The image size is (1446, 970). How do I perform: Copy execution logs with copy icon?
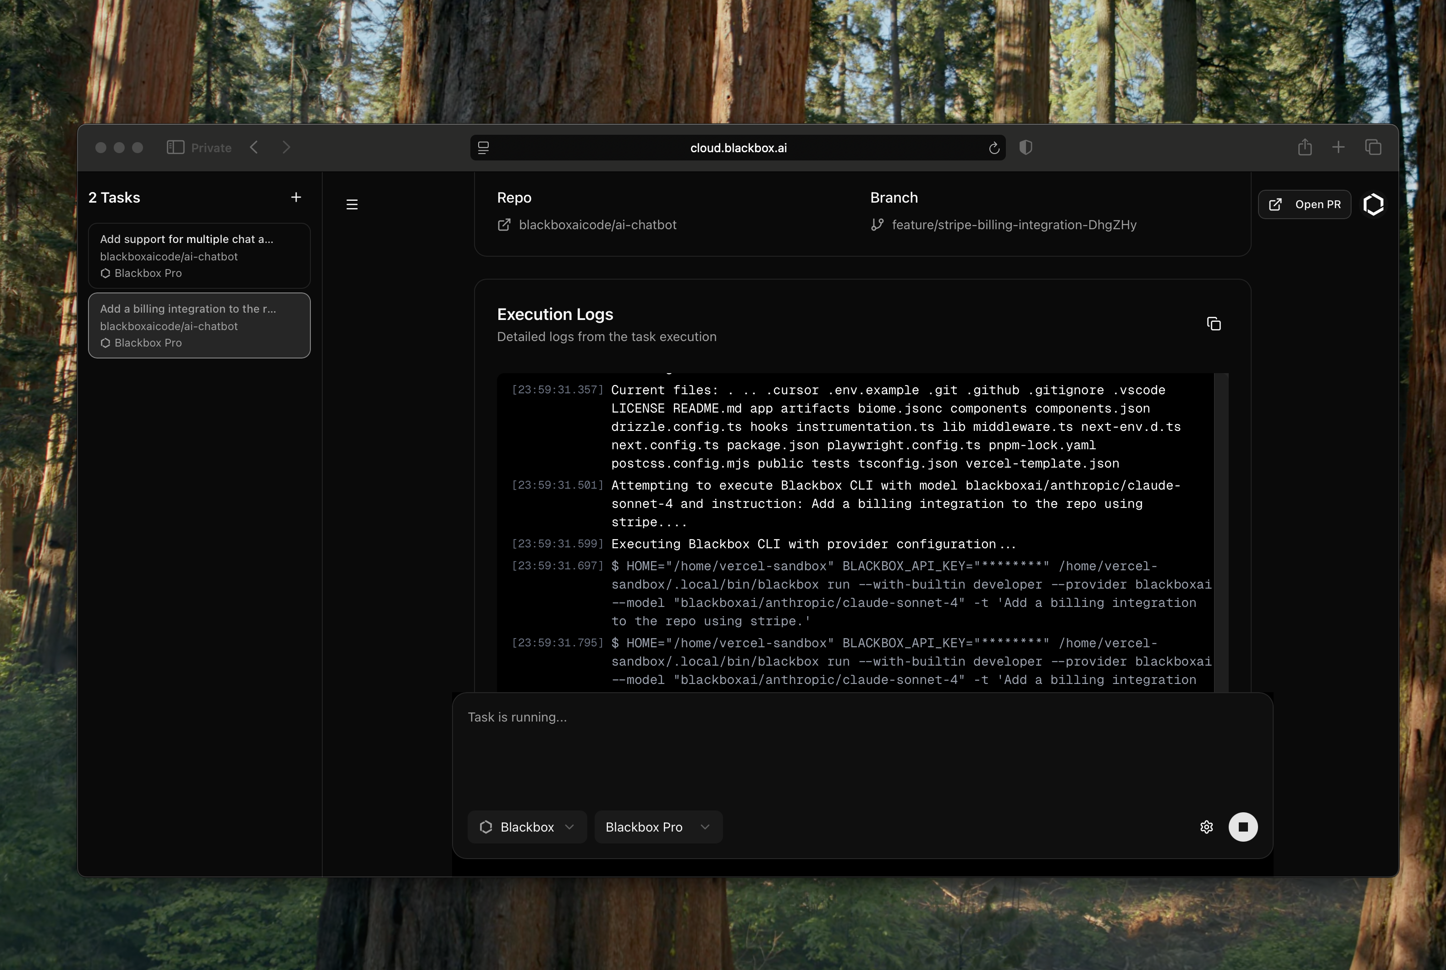coord(1214,324)
